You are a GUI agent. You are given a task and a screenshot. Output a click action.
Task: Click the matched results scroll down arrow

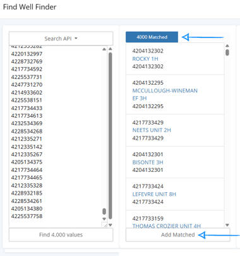227,225
